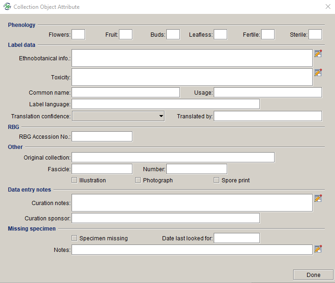Focus the Usage field

(x=268, y=92)
